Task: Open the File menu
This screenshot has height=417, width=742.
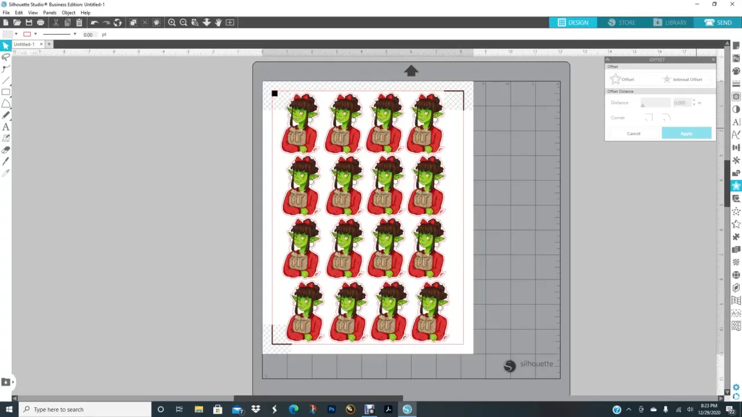Action: coord(6,13)
